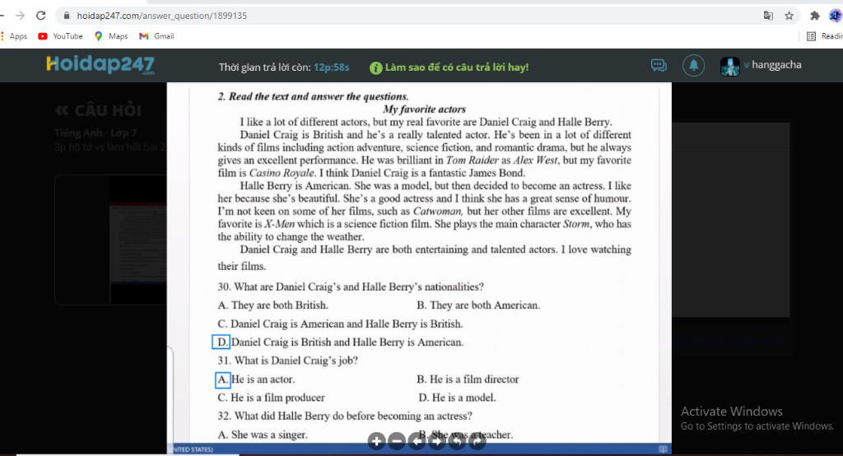Click the Hoidap247 logo

pos(100,64)
